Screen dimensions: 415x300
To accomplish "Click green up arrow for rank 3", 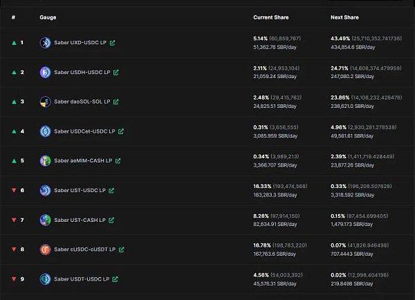I will click(x=14, y=102).
